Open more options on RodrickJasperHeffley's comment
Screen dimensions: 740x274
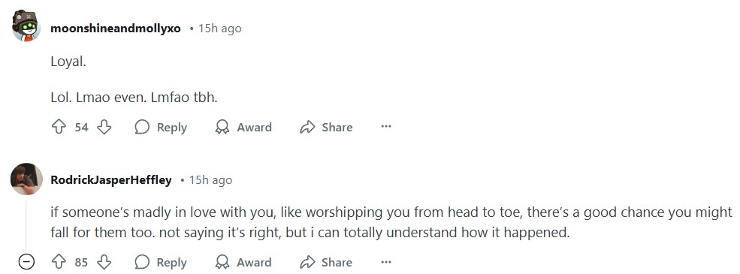(x=386, y=262)
